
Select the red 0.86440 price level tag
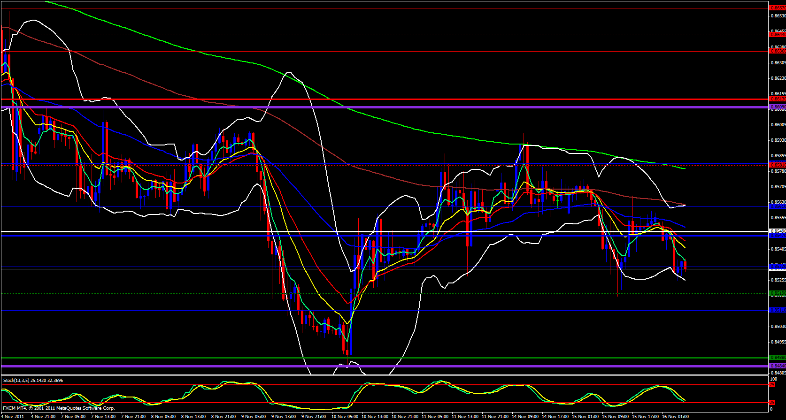click(777, 34)
